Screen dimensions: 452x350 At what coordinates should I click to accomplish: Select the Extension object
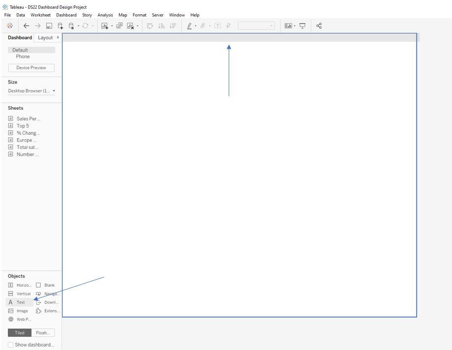(48, 311)
